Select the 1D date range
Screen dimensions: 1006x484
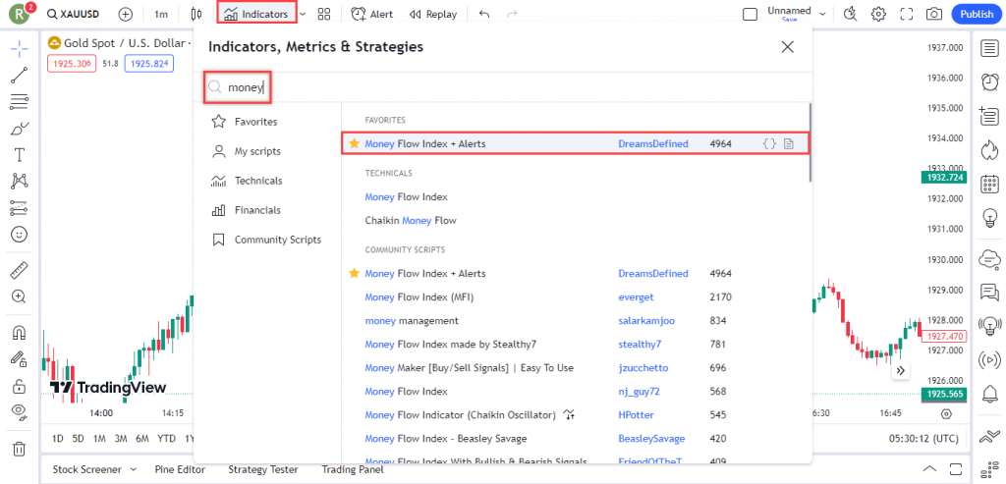pos(58,439)
